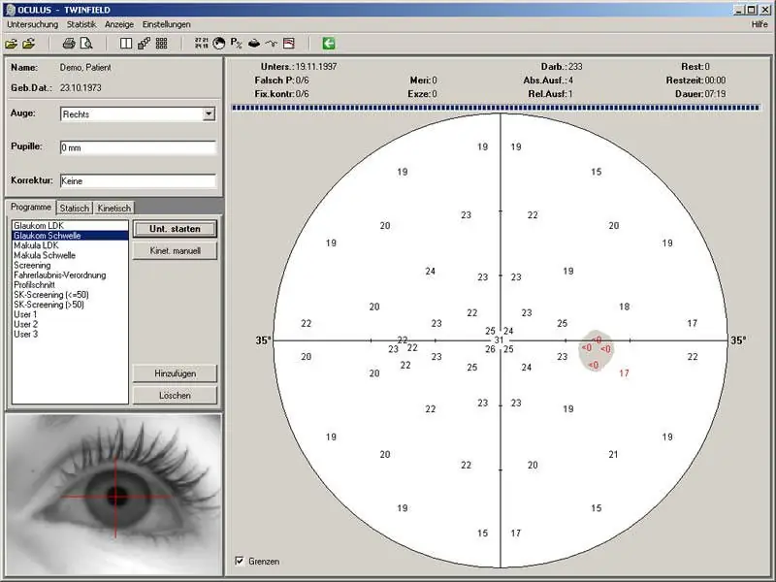Switch to the P% probability display icon

[x=236, y=43]
